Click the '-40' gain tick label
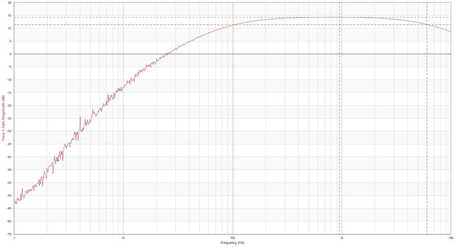 tap(9, 157)
